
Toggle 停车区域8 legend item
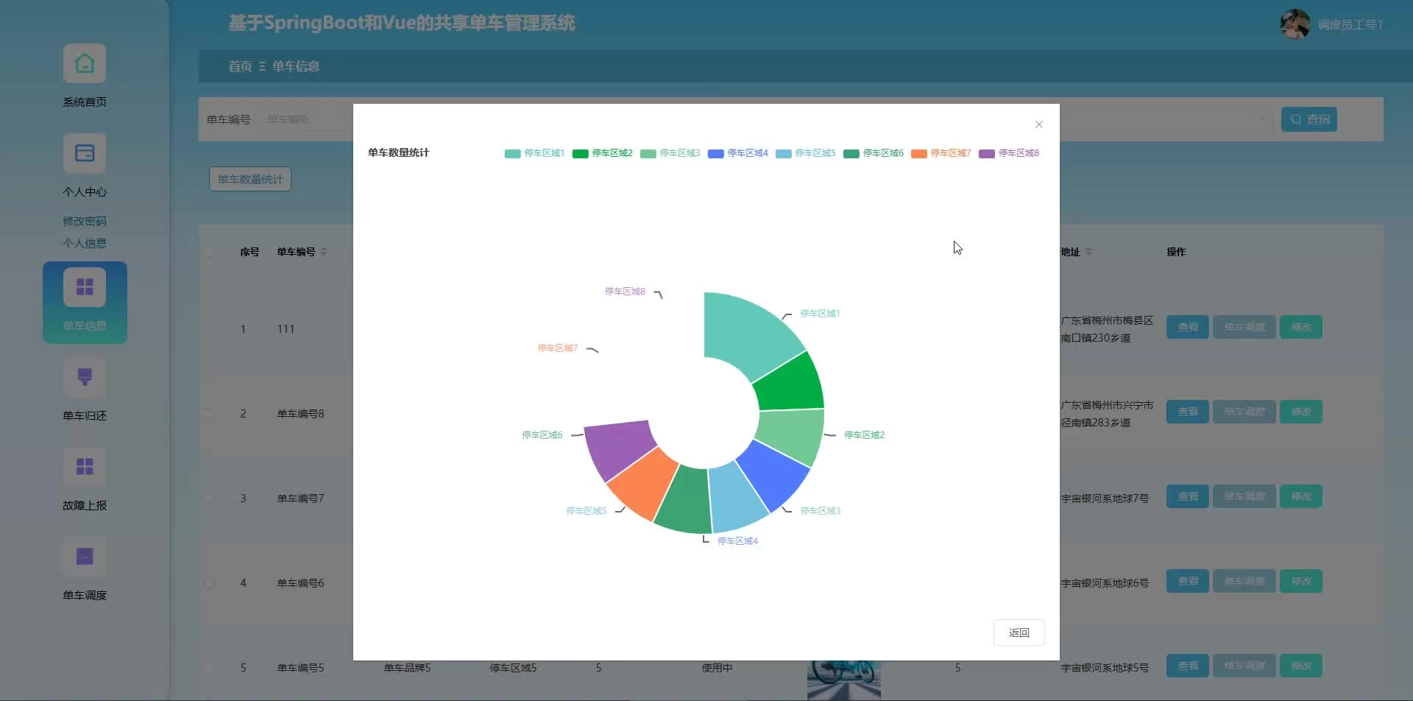[x=1008, y=153]
